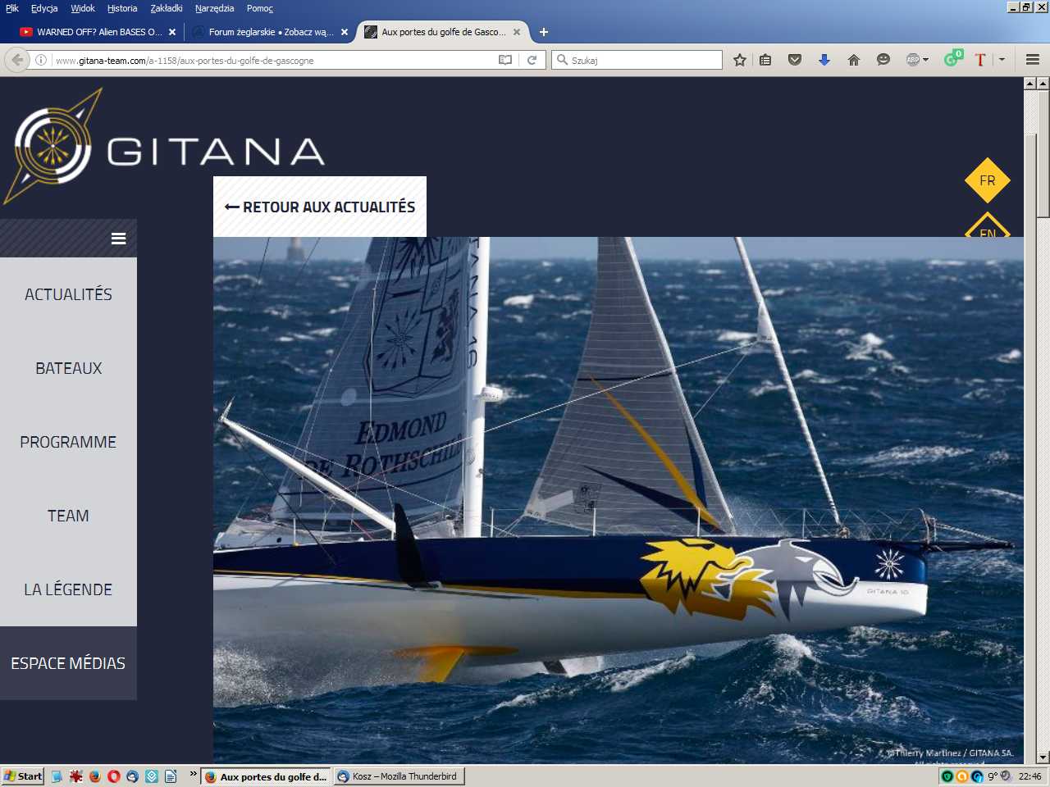The width and height of the screenshot is (1050, 787).
Task: Reload the current page
Action: 532,60
